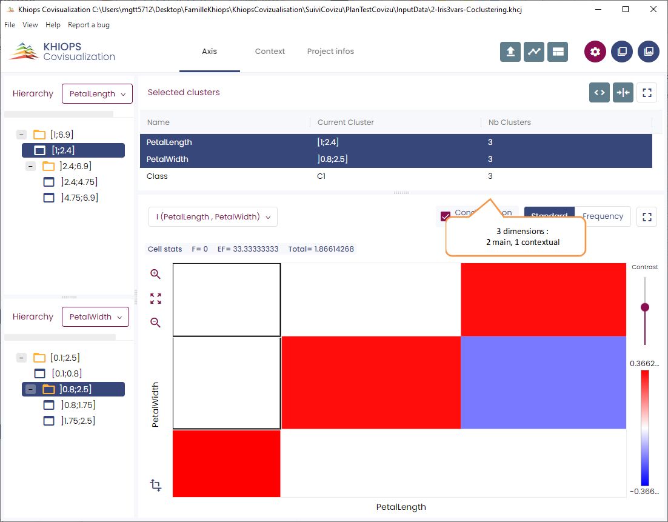The image size is (668, 522).
Task: Toggle the Conditional on context checkbox
Action: pos(446,216)
